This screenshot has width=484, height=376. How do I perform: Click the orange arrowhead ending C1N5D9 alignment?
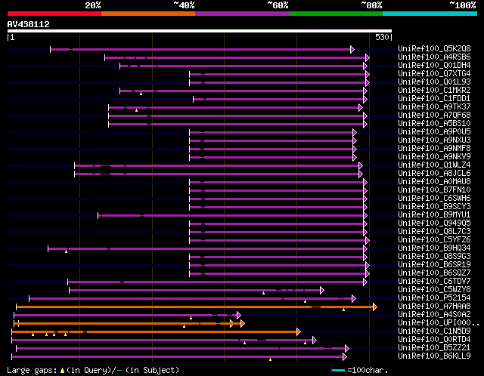point(299,332)
